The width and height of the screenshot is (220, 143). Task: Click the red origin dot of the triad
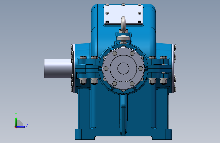coord(16,127)
